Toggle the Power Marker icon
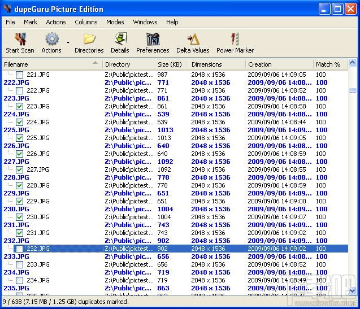The width and height of the screenshot is (360, 309). (235, 39)
